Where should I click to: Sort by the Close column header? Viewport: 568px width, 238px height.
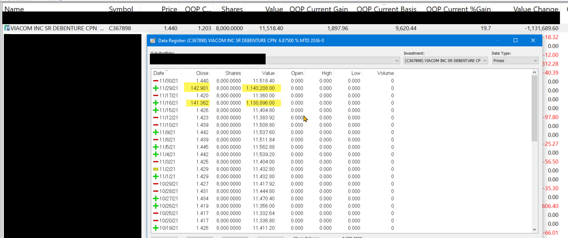click(x=196, y=73)
